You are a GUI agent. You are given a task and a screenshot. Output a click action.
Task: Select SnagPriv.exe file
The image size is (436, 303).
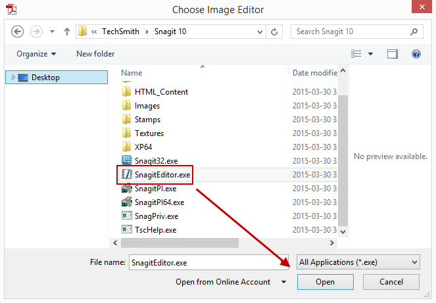pyautogui.click(x=157, y=216)
